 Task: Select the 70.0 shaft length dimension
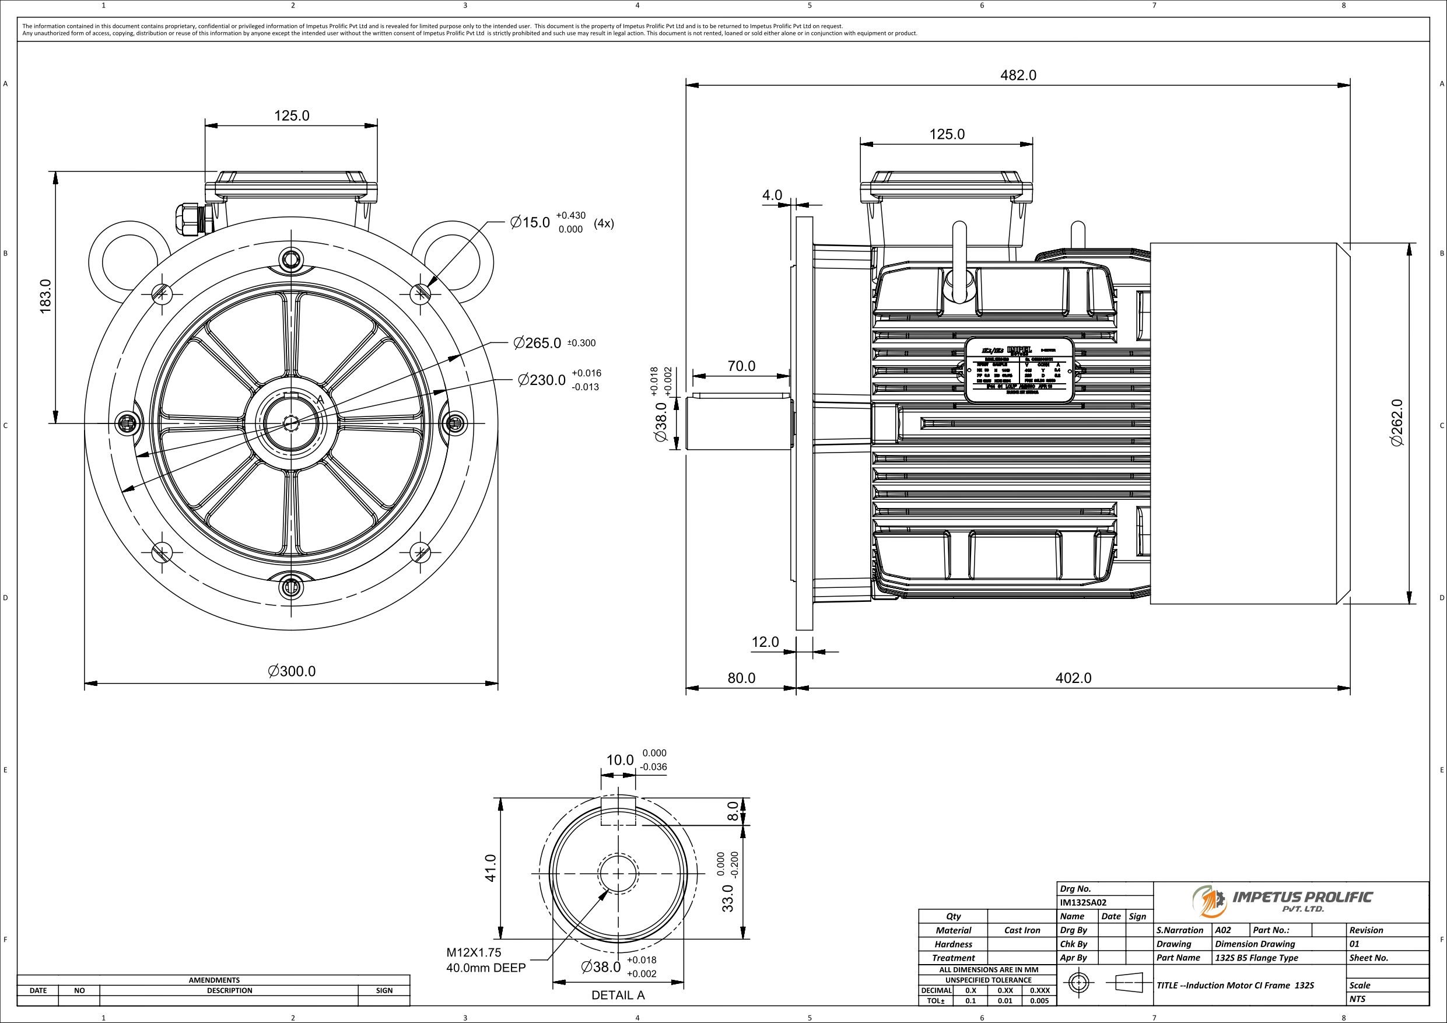coord(741,366)
